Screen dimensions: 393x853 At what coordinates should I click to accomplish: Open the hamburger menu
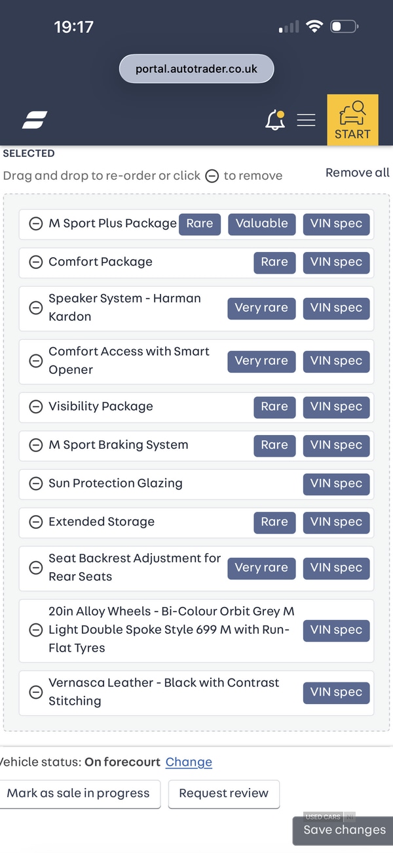(306, 120)
